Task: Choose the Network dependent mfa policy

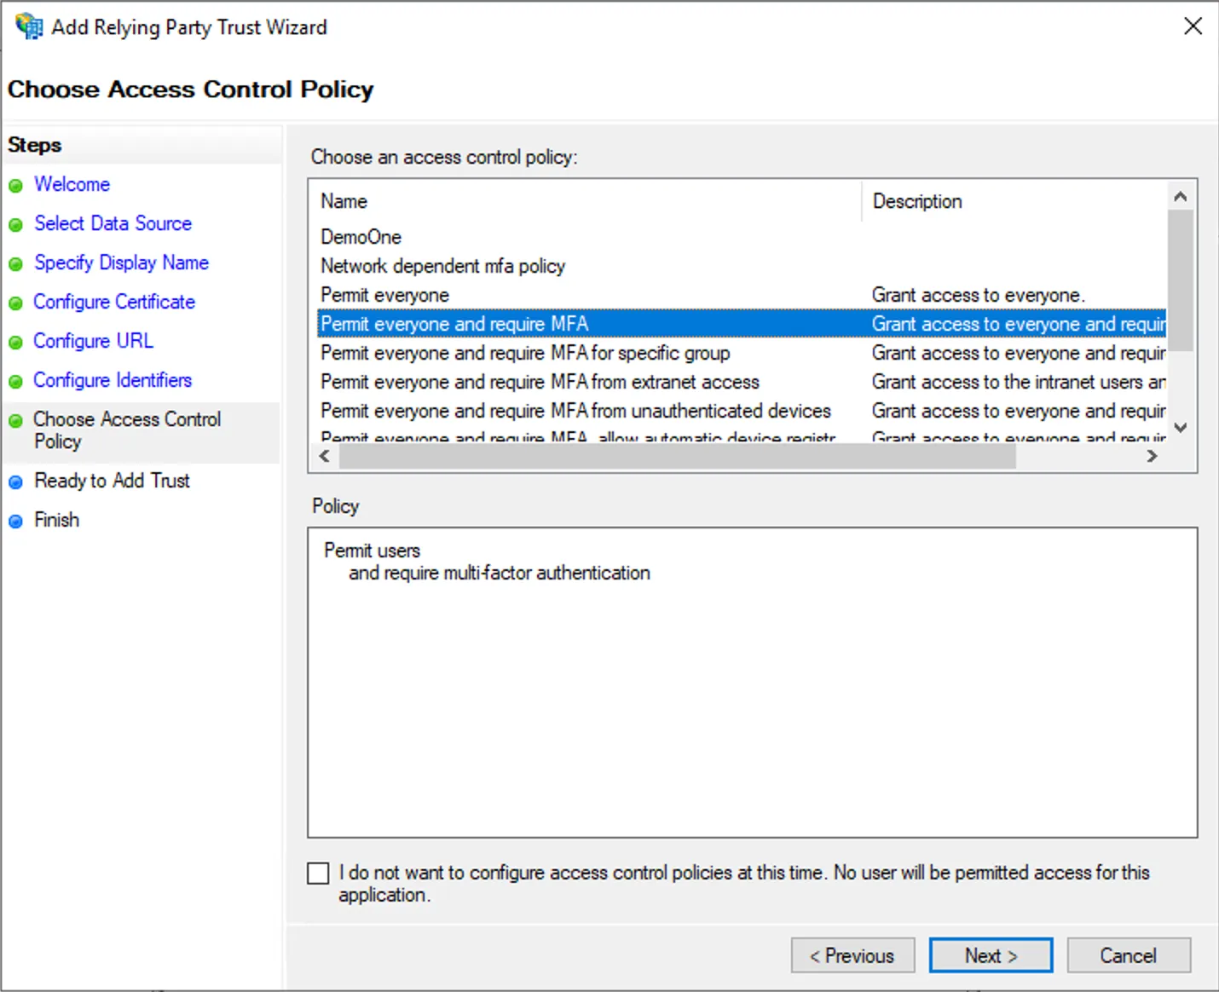Action: pos(442,266)
